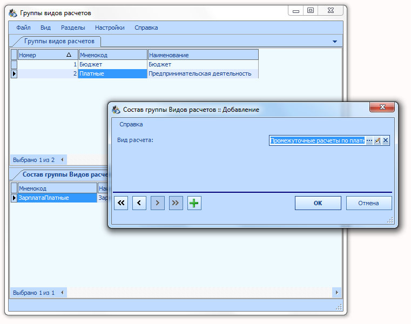Open the Справка menu in dialog
The width and height of the screenshot is (411, 324).
(131, 124)
